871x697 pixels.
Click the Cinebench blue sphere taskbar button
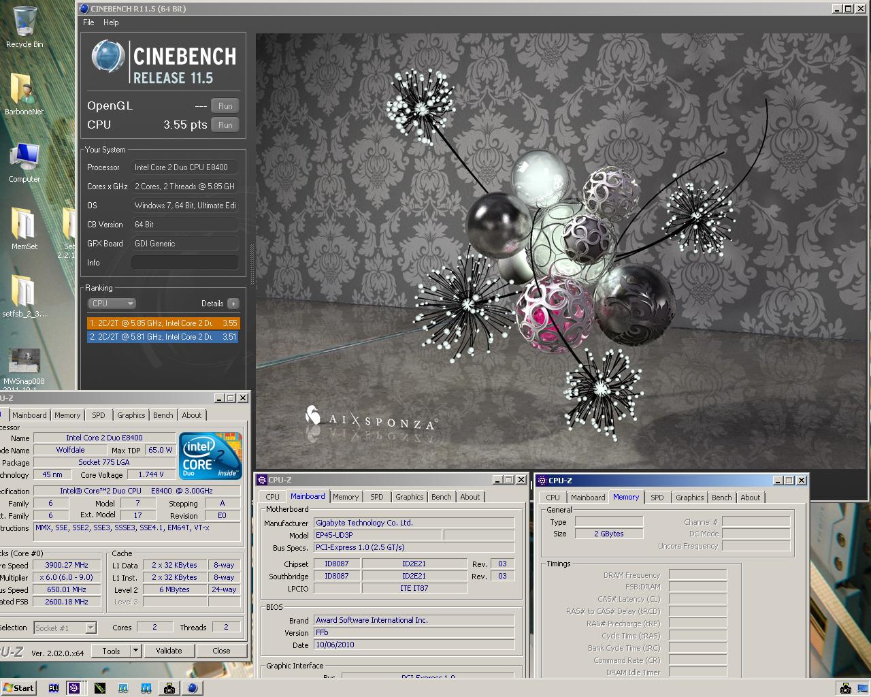pyautogui.click(x=193, y=688)
